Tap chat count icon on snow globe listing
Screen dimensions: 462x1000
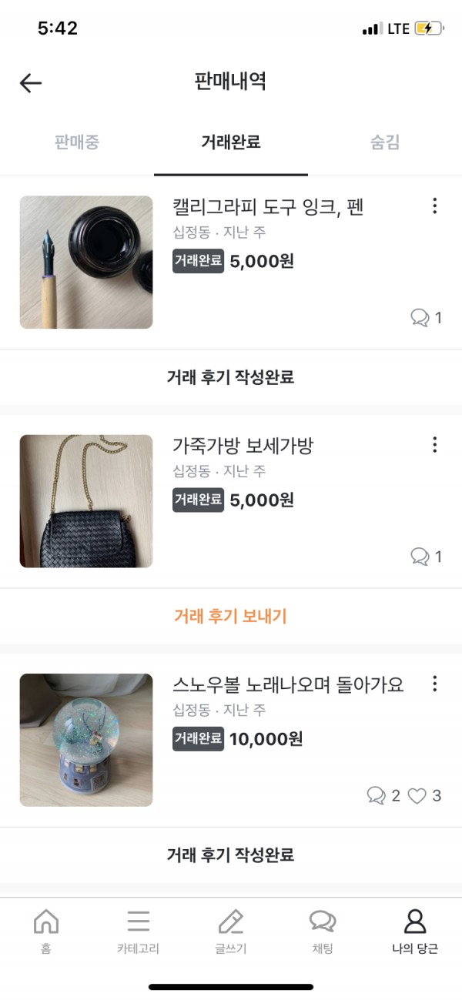pyautogui.click(x=377, y=796)
